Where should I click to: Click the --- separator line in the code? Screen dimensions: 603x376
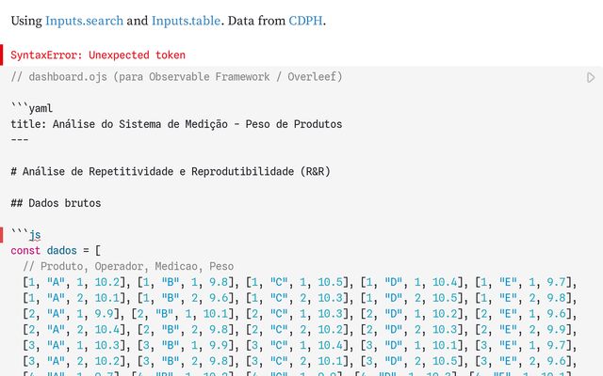point(20,140)
